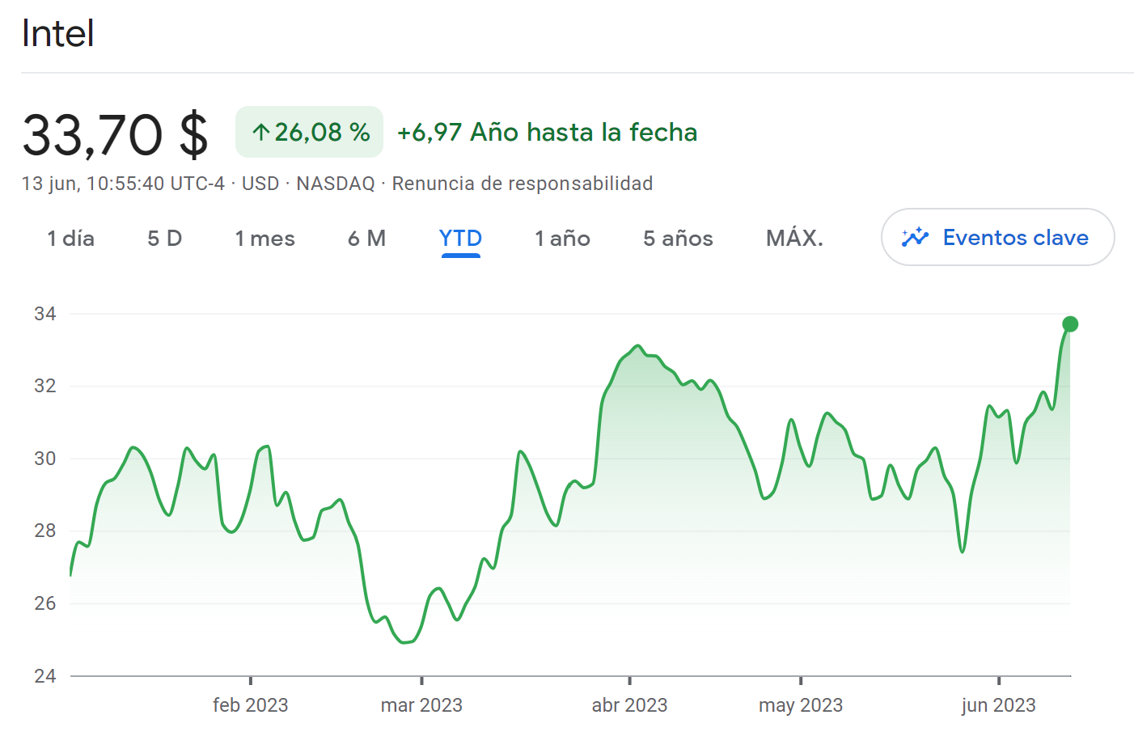This screenshot has height=736, width=1134.
Task: Click the may 2023 axis label
Action: pyautogui.click(x=800, y=705)
